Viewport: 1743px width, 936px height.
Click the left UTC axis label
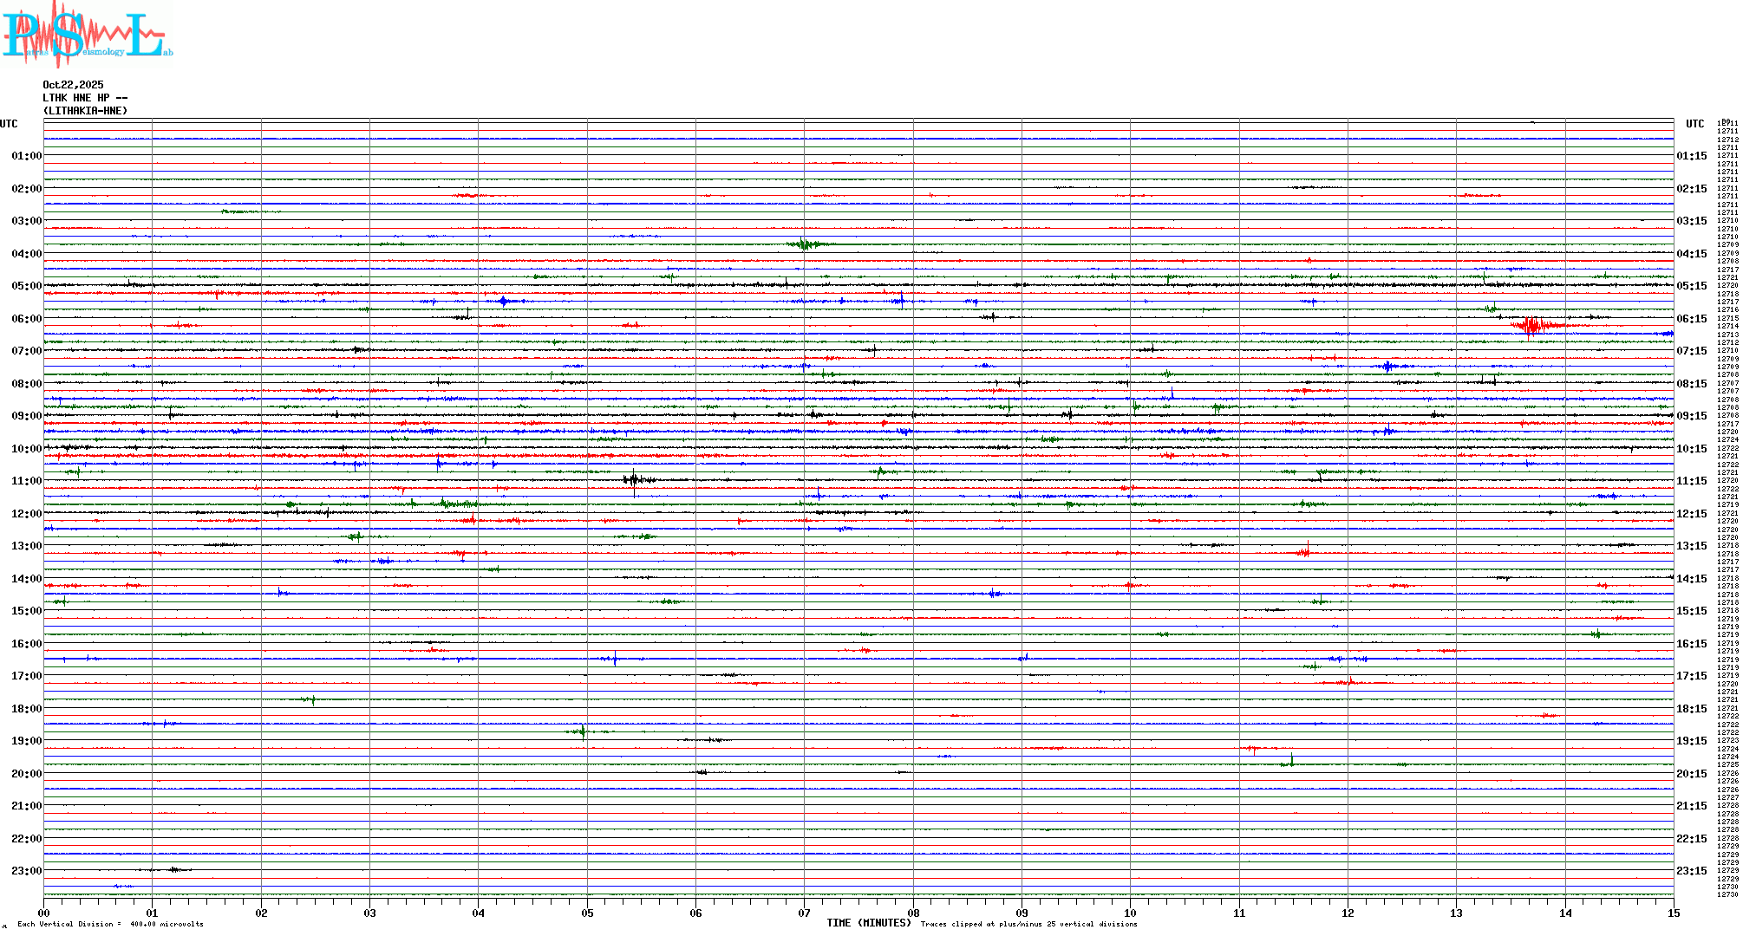pyautogui.click(x=9, y=124)
